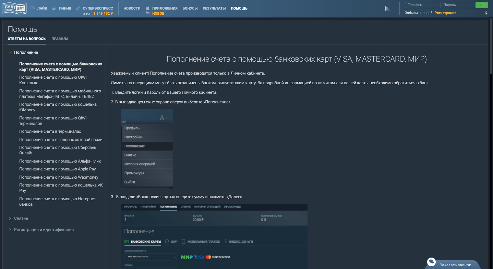Open the НОВОСТИ menu item

point(132,8)
